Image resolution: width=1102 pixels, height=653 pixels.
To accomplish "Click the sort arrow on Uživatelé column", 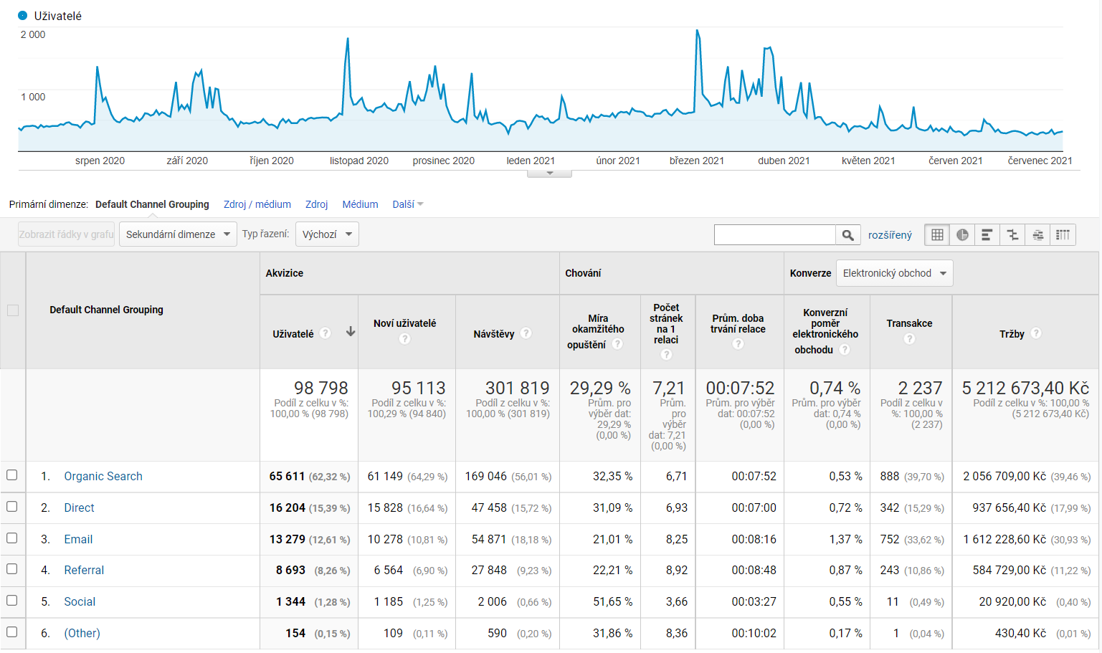I will (x=351, y=331).
